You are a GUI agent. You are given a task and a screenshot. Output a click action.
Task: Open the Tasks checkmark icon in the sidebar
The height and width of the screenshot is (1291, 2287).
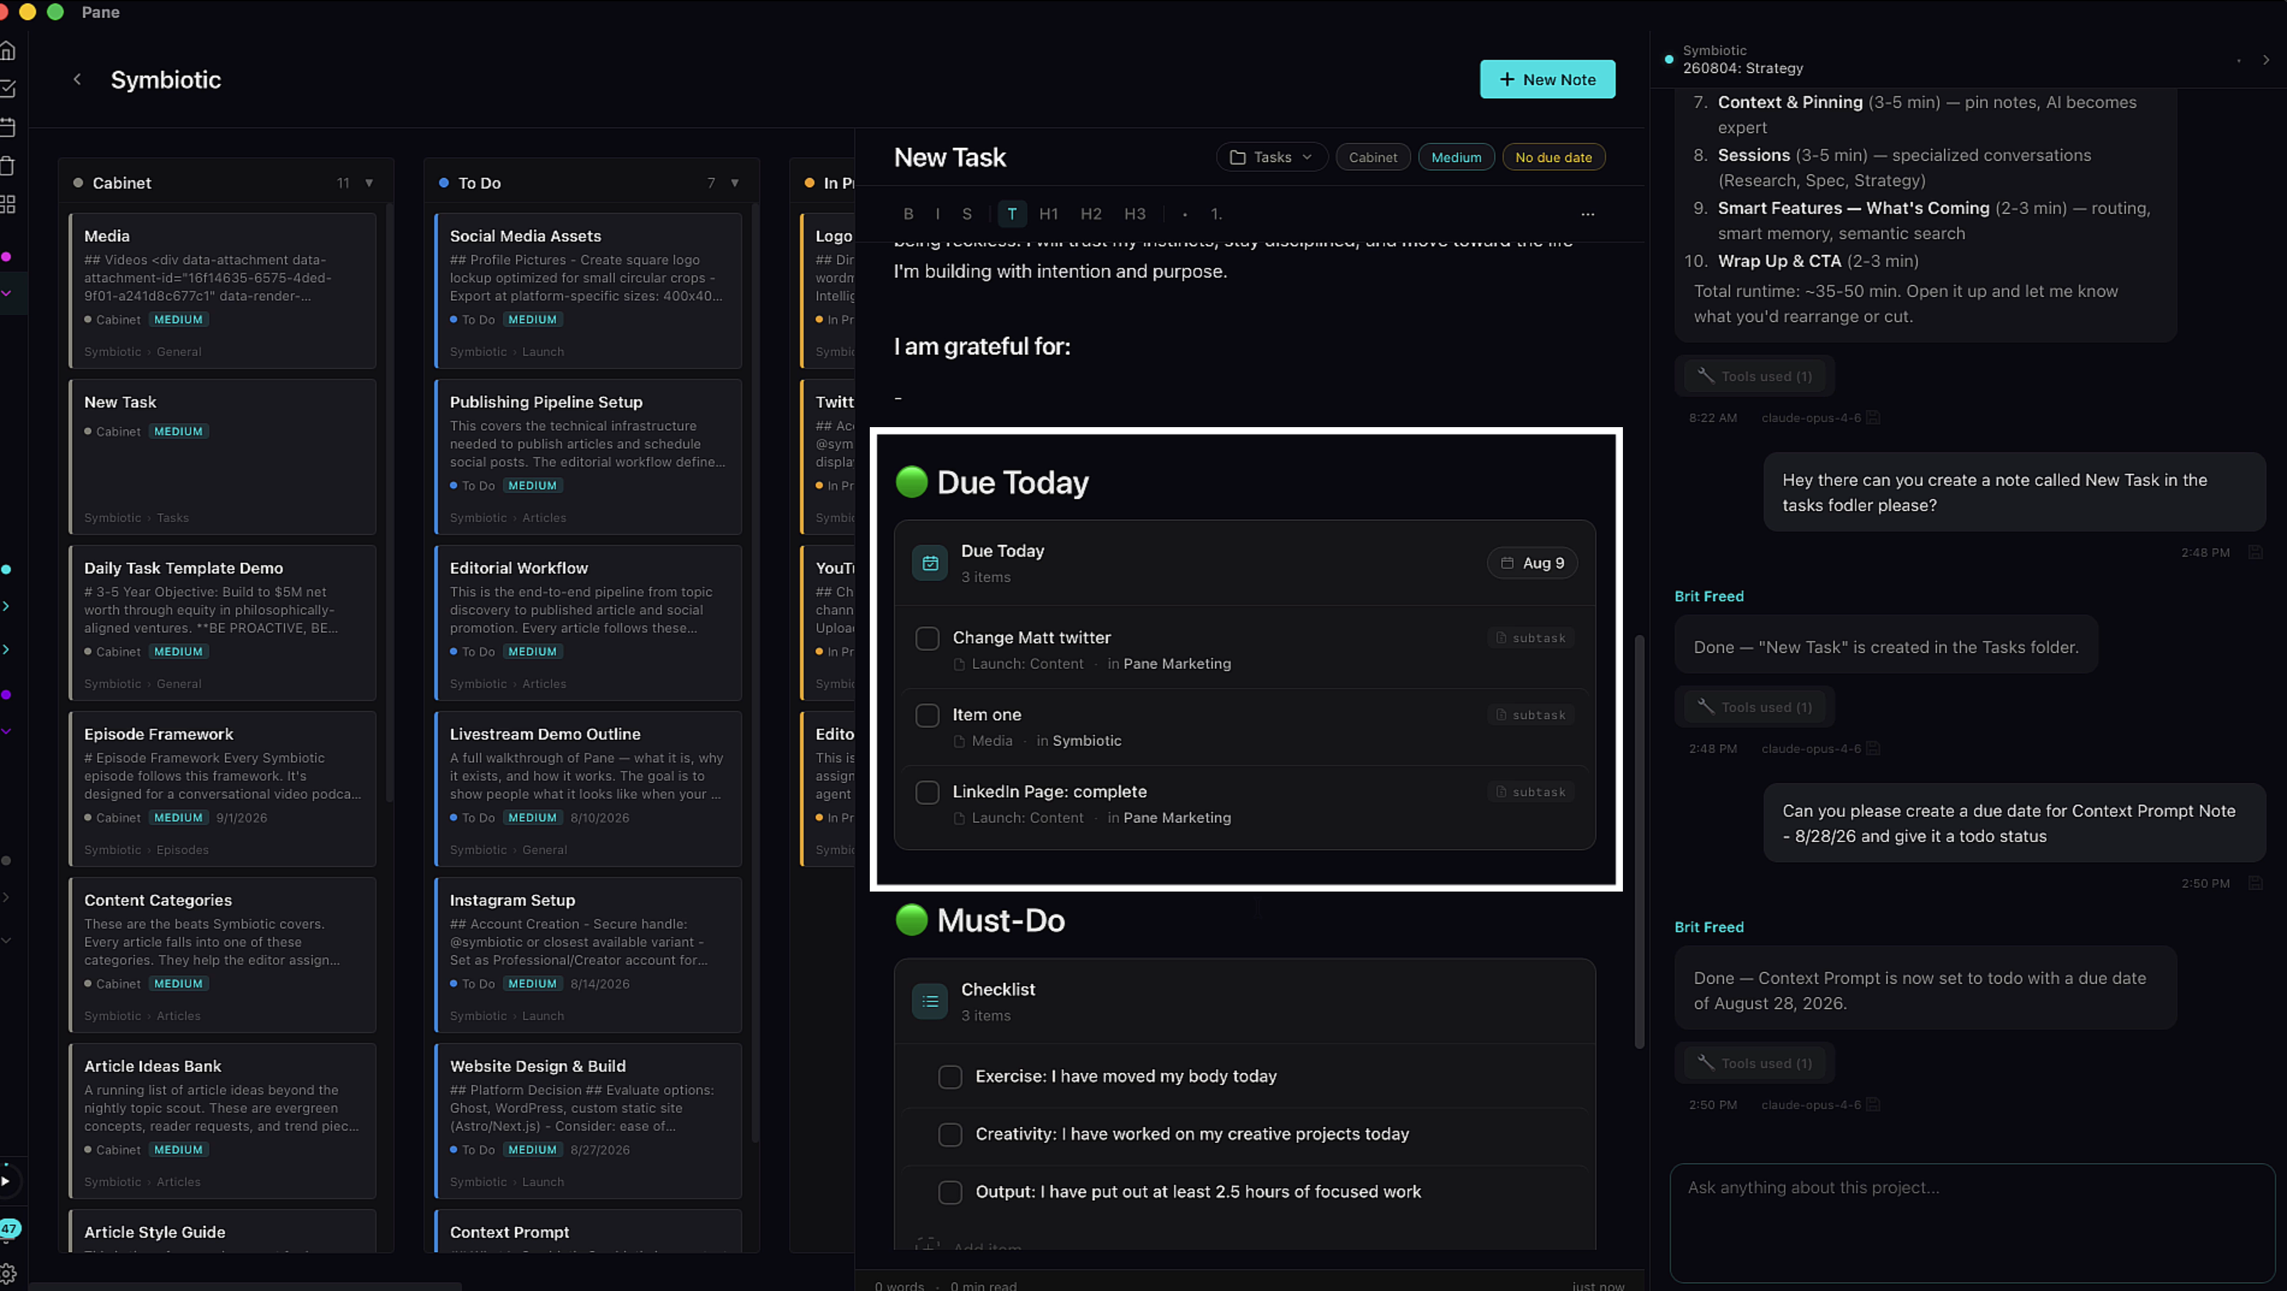coord(8,89)
